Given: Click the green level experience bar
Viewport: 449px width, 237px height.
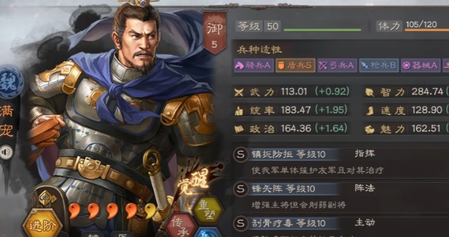Looking at the screenshot, I should tap(322, 30).
